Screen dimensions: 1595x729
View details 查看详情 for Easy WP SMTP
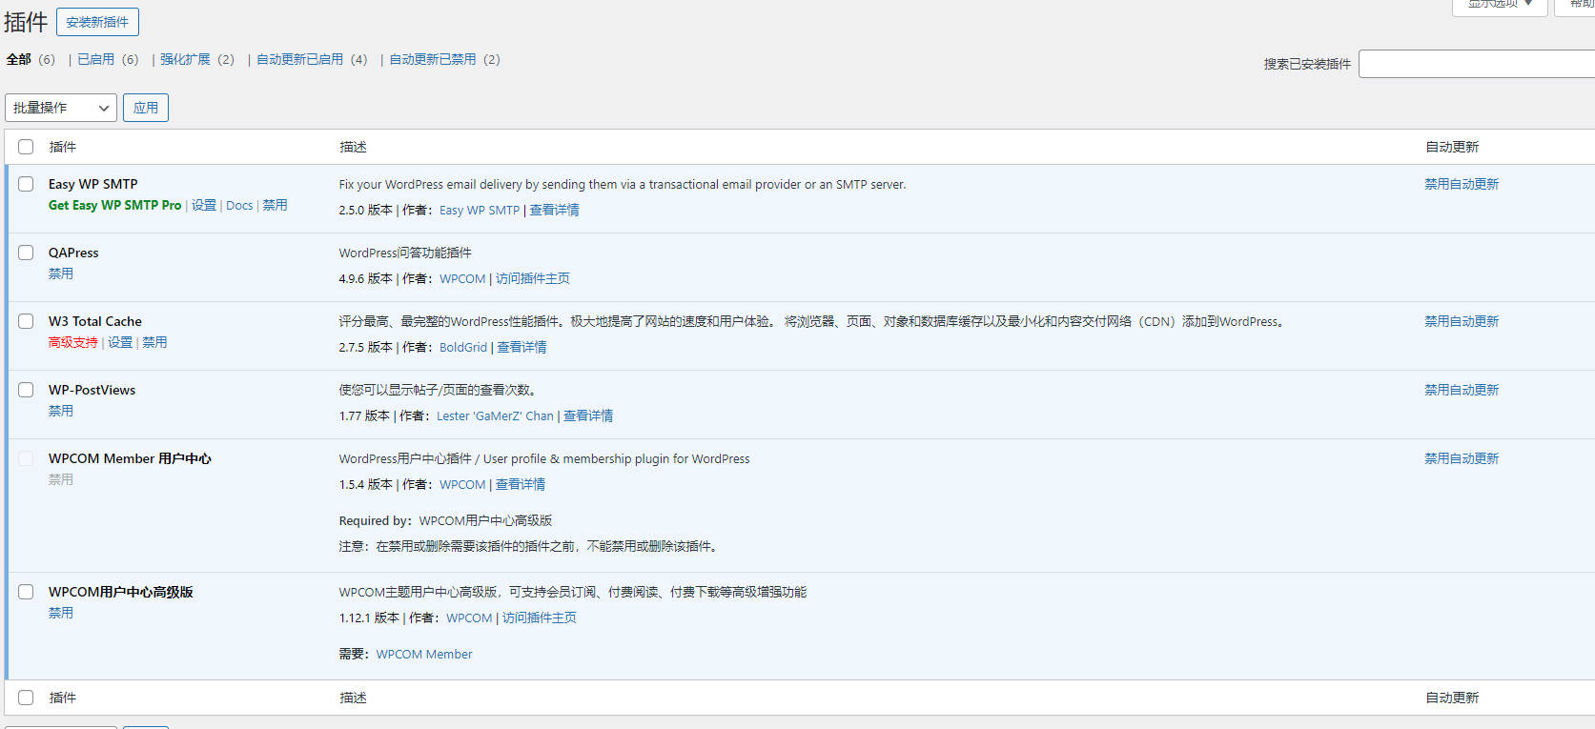pyautogui.click(x=554, y=210)
